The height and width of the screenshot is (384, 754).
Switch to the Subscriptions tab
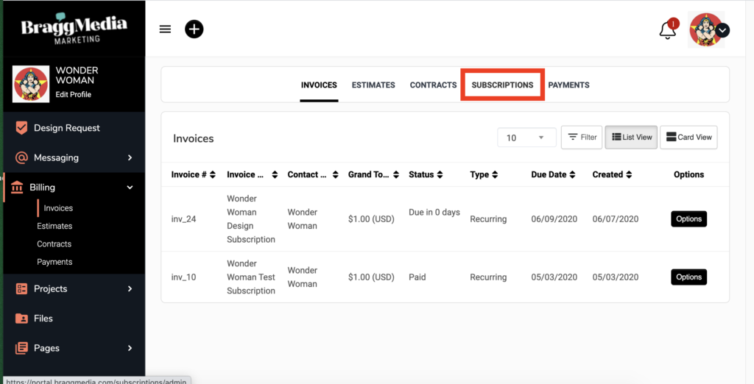(502, 85)
